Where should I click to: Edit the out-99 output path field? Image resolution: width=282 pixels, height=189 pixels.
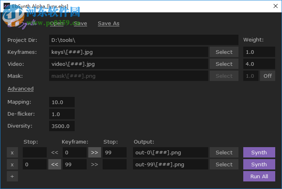click(171, 164)
